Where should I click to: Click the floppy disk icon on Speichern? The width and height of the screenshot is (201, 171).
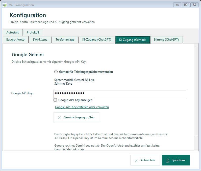pos(168,160)
